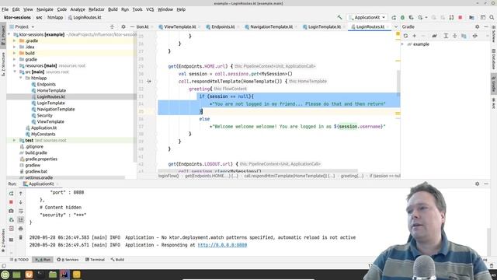Open Run panel settings gear
Screen dimensions: 497x280
[477, 184]
